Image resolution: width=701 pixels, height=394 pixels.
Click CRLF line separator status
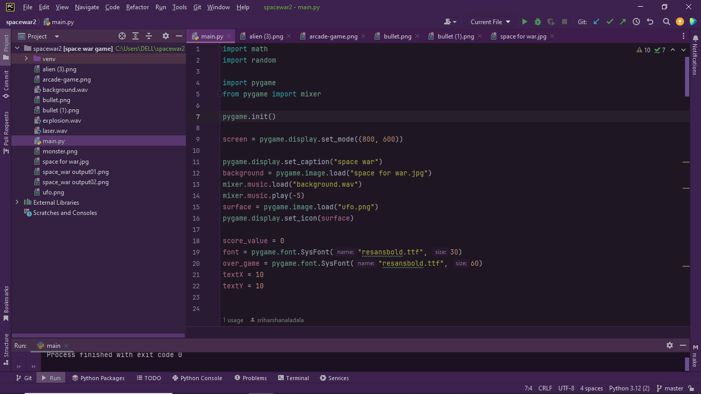[545, 388]
